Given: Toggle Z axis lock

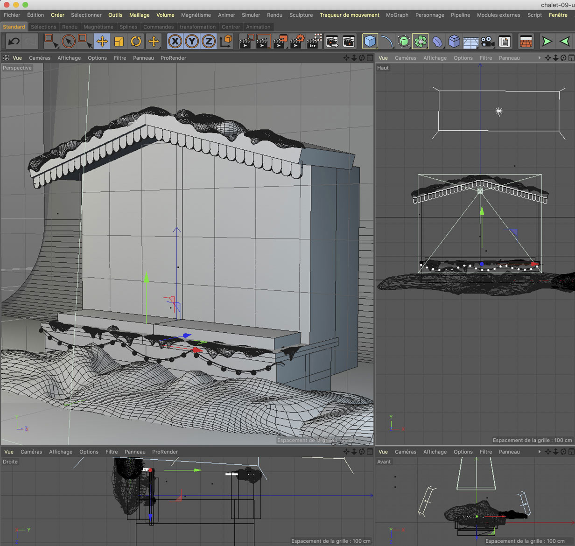Looking at the screenshot, I should click(209, 42).
